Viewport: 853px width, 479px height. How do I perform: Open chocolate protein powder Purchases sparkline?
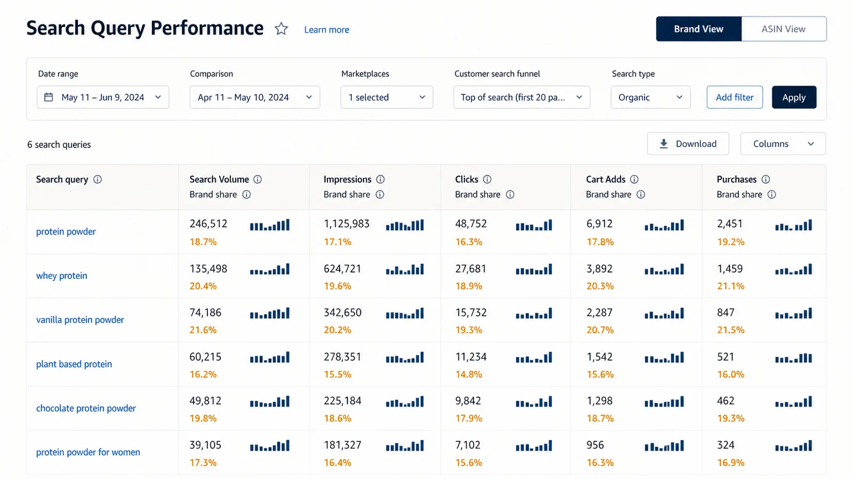pos(793,402)
